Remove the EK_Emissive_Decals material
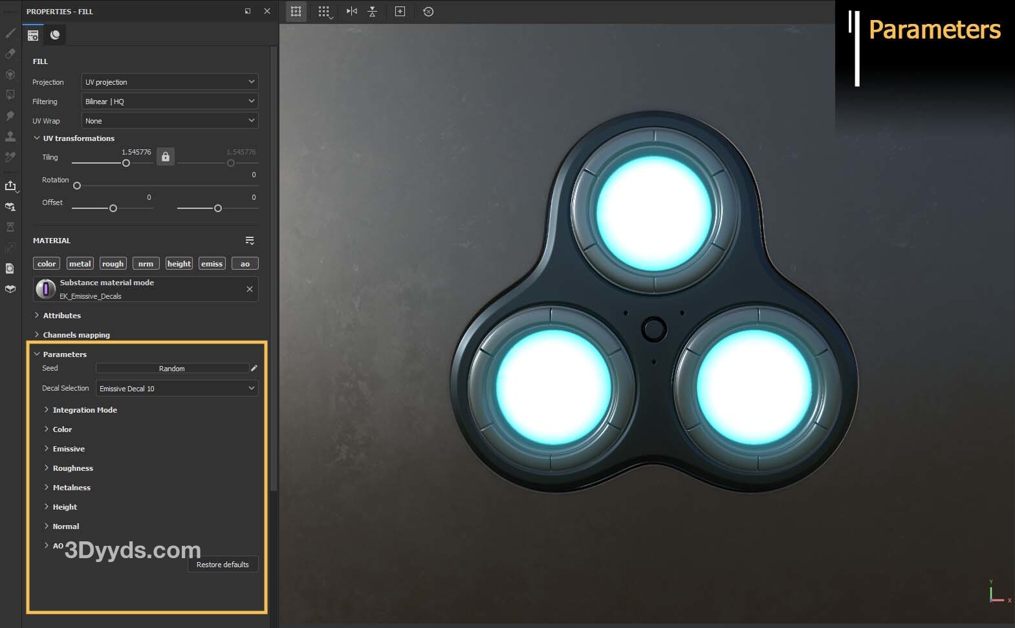This screenshot has height=628, width=1015. tap(250, 289)
